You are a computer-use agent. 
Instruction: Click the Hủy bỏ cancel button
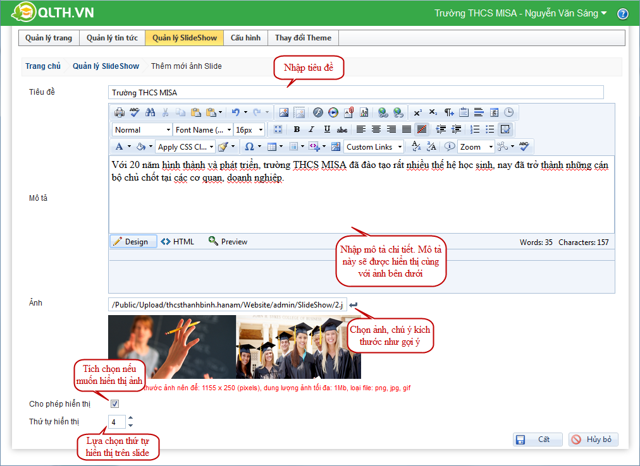[593, 439]
